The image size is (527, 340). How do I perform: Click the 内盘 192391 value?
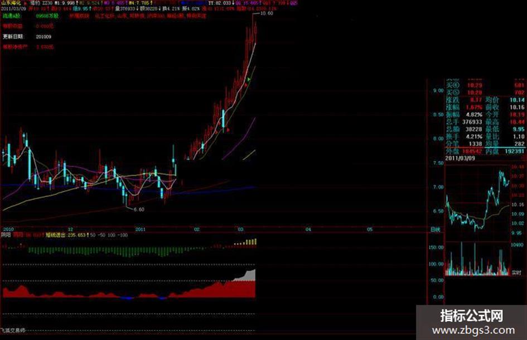tap(515, 151)
